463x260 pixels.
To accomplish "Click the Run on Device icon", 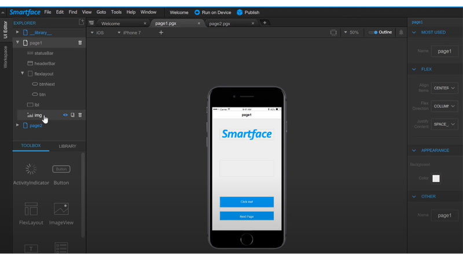I will pyautogui.click(x=197, y=12).
